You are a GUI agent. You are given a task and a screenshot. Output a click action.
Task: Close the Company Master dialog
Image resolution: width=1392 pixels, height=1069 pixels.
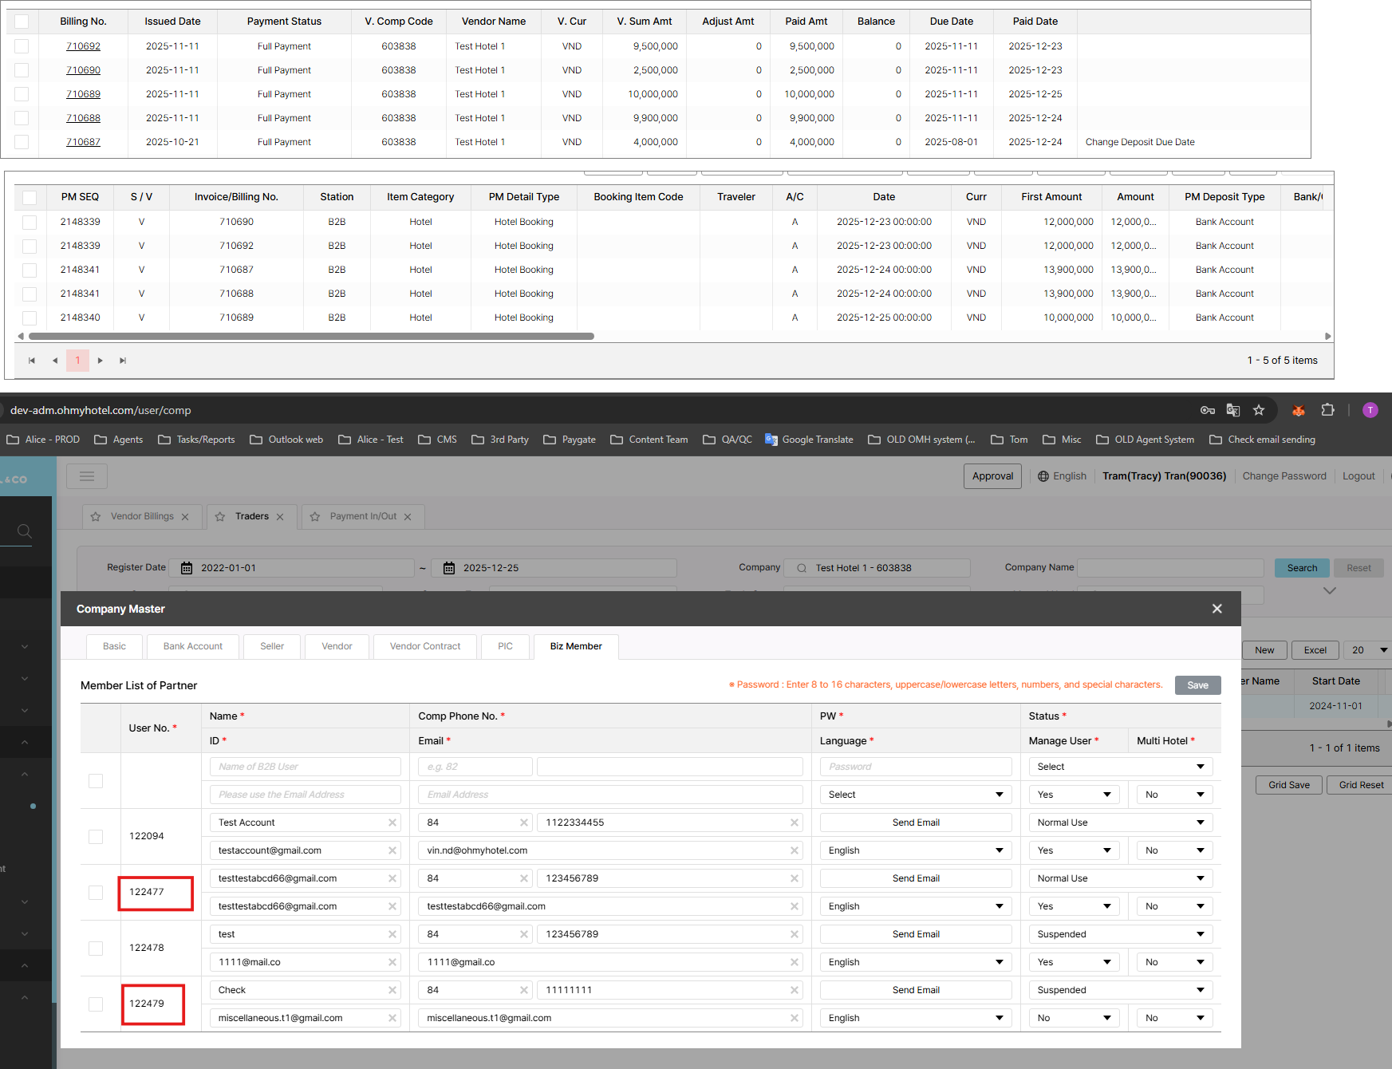tap(1217, 609)
